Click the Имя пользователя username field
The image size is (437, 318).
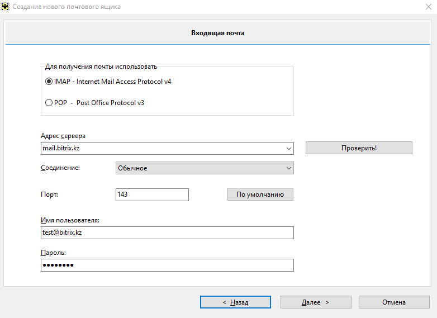(167, 232)
